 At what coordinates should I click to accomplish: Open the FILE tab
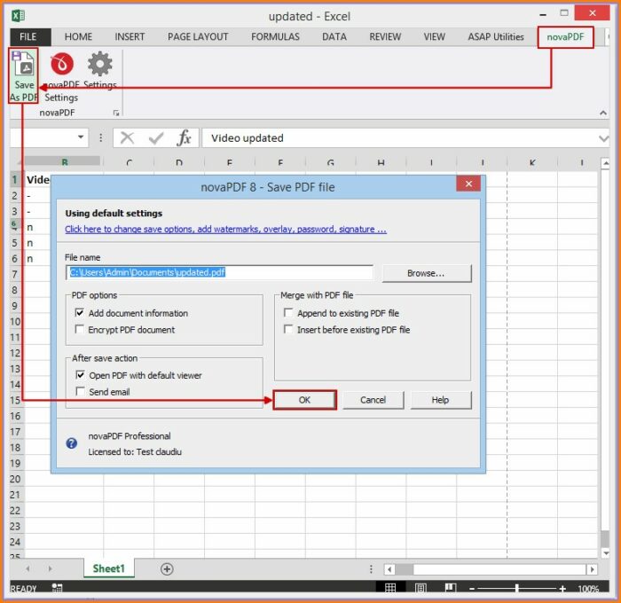pos(28,37)
